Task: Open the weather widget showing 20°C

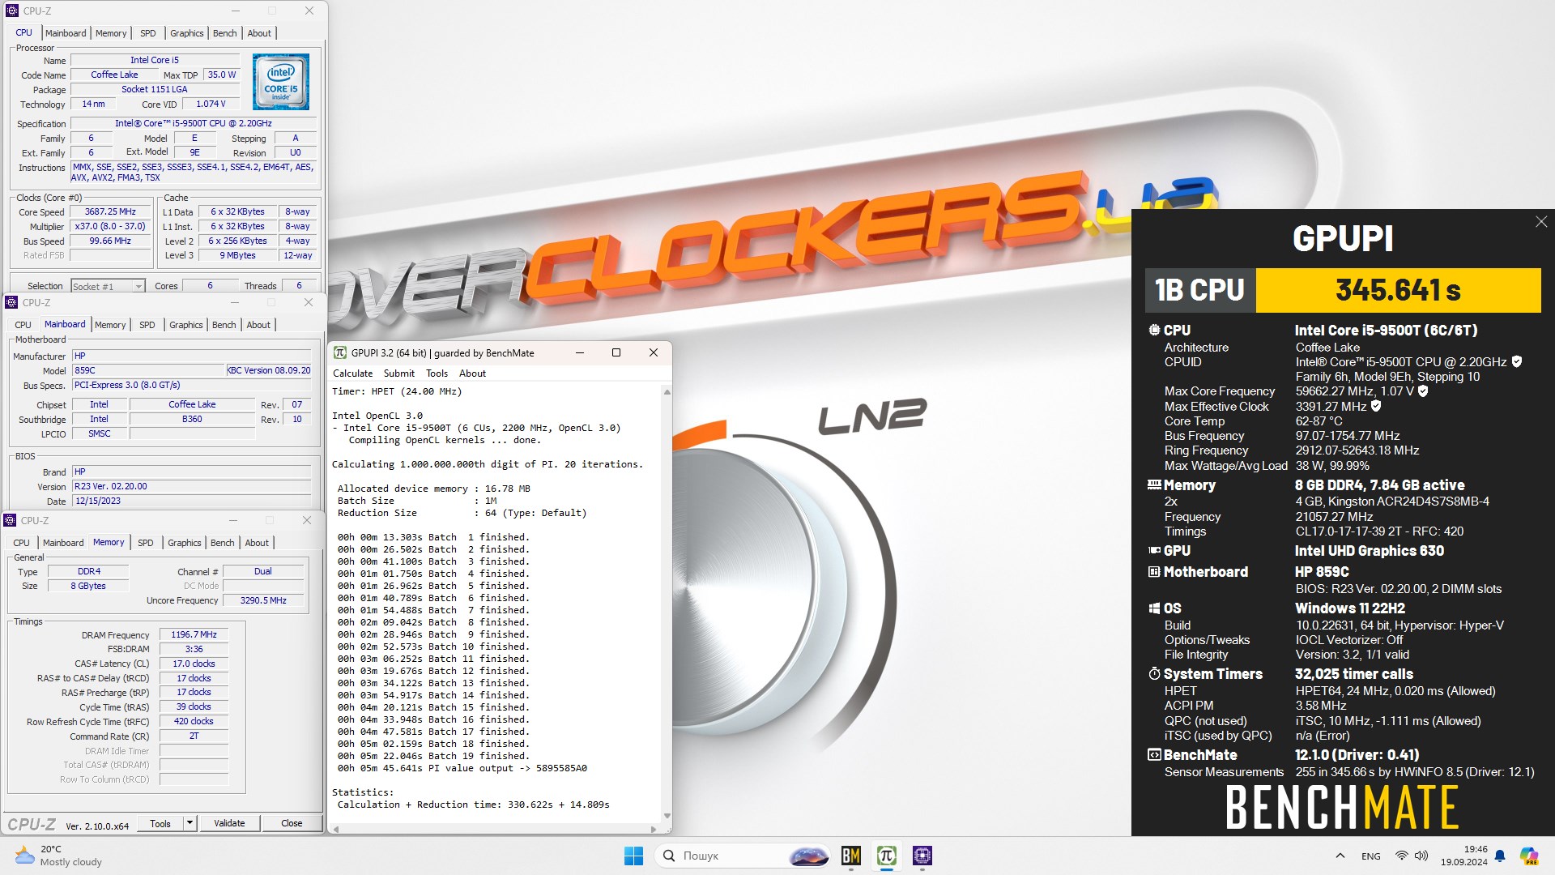Action: pyautogui.click(x=58, y=856)
